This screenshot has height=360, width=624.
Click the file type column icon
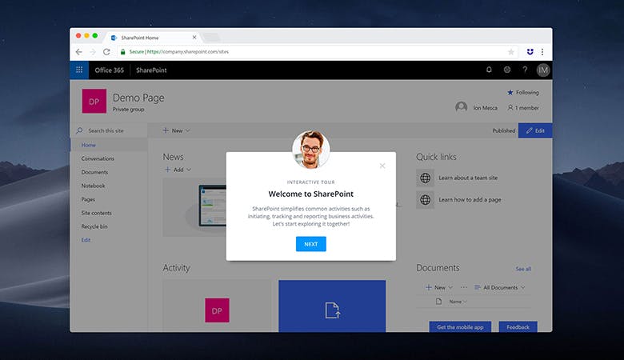pyautogui.click(x=438, y=302)
